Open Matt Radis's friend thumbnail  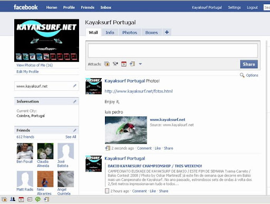tap(25, 179)
